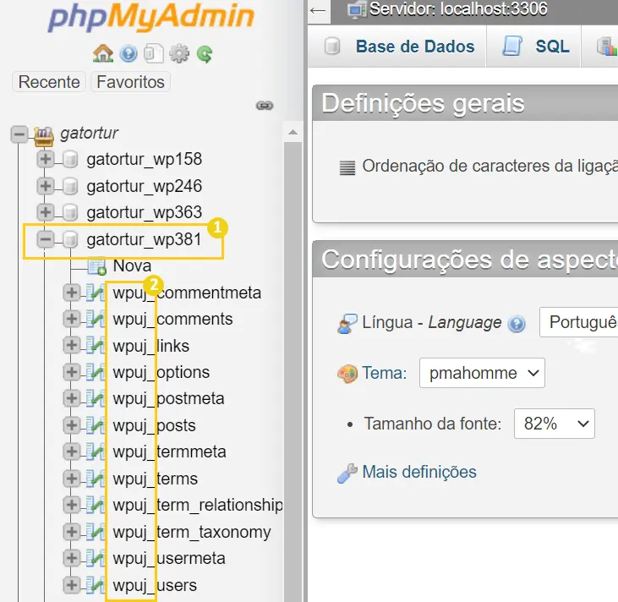Open navigation panel settings gear icon
This screenshot has width=618, height=602.
point(179,53)
